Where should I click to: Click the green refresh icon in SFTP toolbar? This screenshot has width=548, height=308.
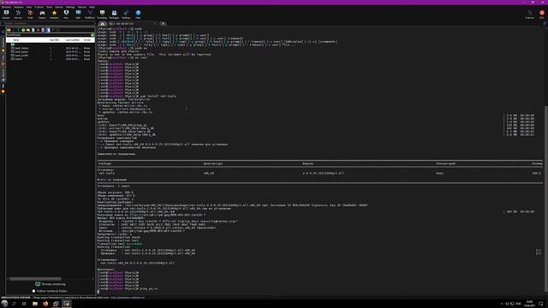(x=23, y=31)
